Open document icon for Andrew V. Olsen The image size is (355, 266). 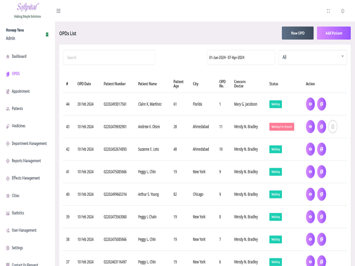click(x=322, y=127)
